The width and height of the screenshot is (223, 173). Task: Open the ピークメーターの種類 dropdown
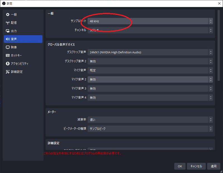[x=150, y=129]
